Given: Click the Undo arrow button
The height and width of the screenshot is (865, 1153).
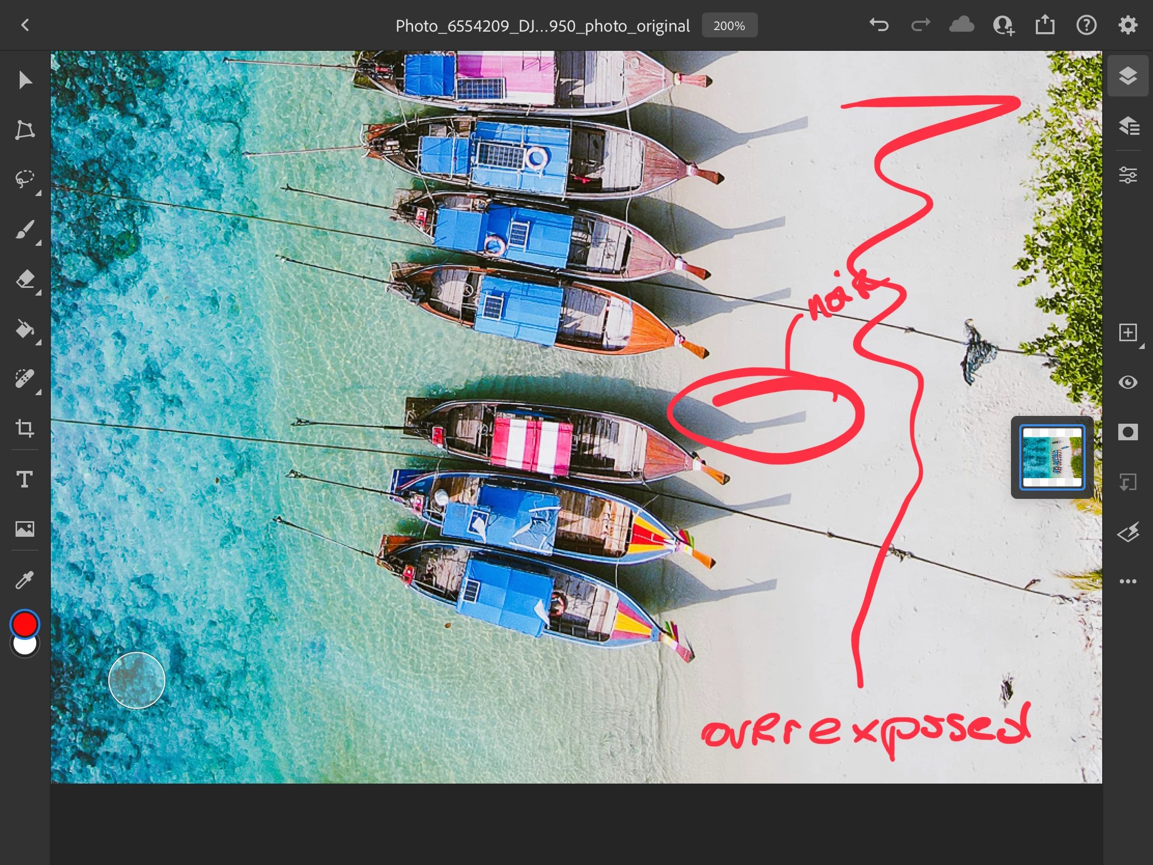Looking at the screenshot, I should [x=878, y=25].
